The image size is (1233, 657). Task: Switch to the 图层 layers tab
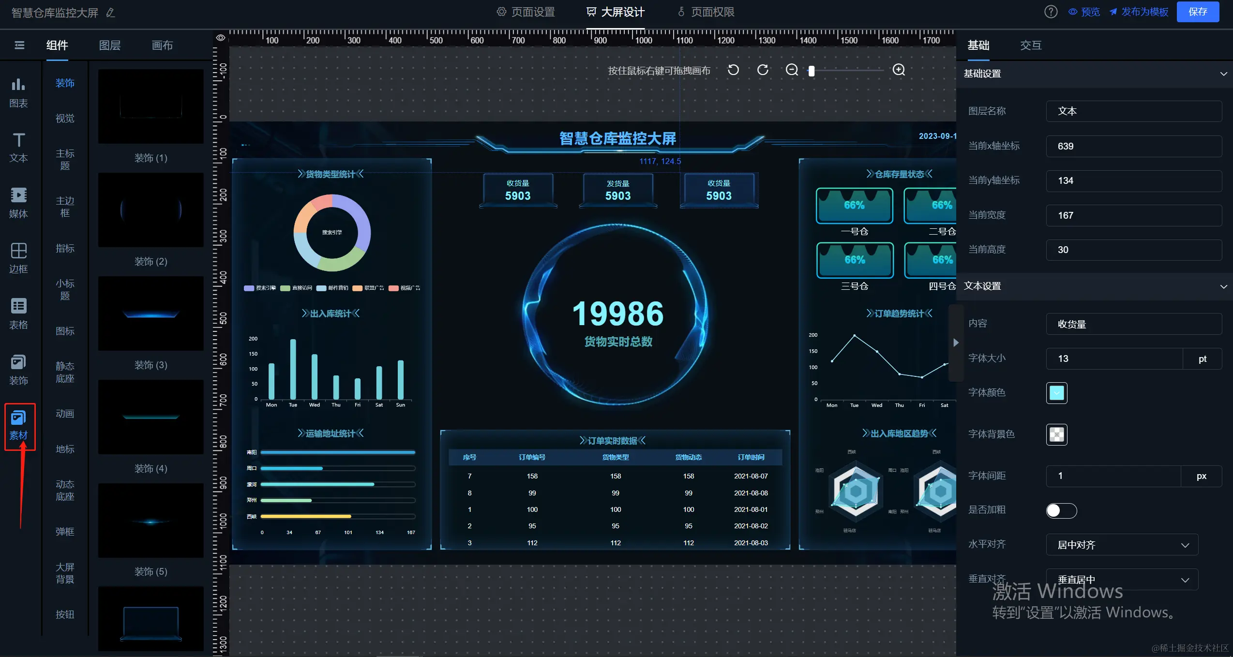point(109,45)
